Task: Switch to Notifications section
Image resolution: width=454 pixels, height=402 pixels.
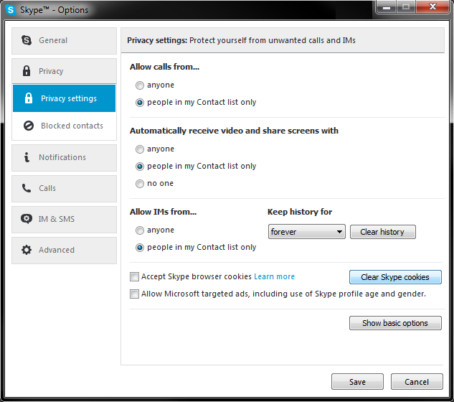Action: pyautogui.click(x=64, y=158)
